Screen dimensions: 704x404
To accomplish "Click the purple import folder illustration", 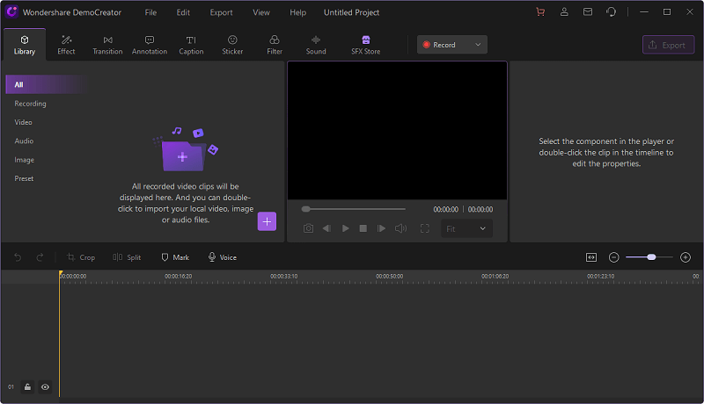I will (x=185, y=149).
